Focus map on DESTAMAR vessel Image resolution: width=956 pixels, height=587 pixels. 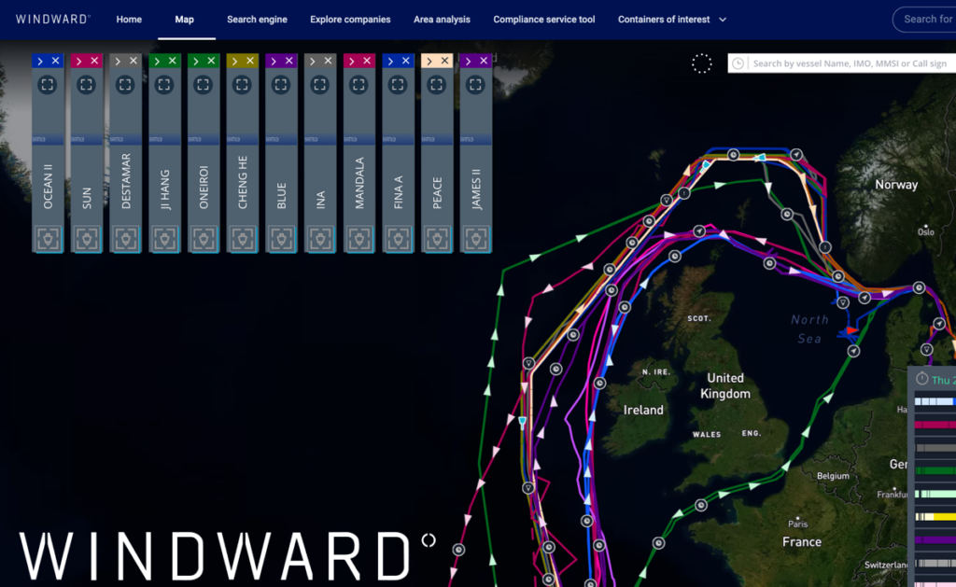126,85
